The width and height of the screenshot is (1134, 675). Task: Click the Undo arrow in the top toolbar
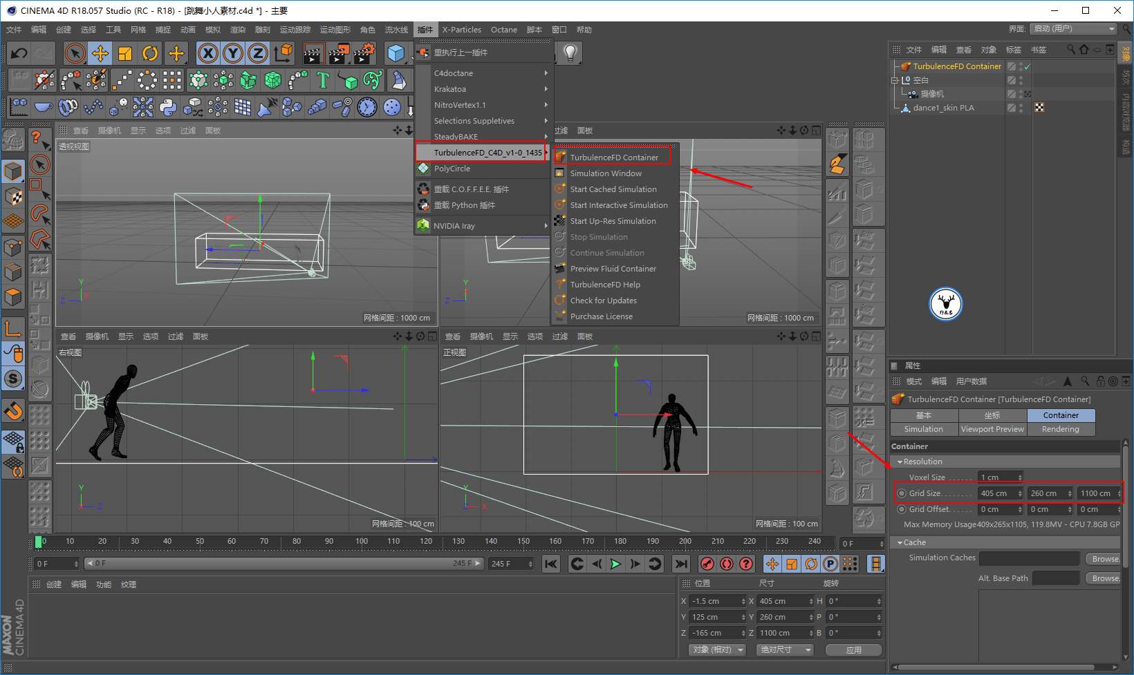pos(19,53)
